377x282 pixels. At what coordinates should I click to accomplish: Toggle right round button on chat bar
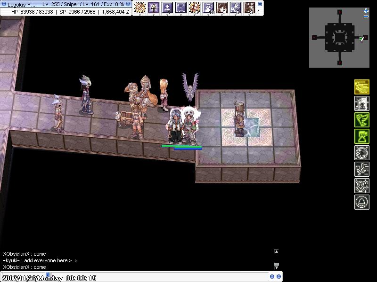point(279,277)
